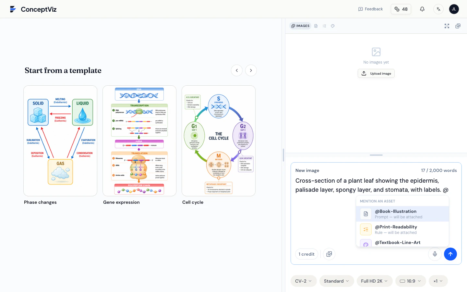Click the Gene expression caption

121,202
